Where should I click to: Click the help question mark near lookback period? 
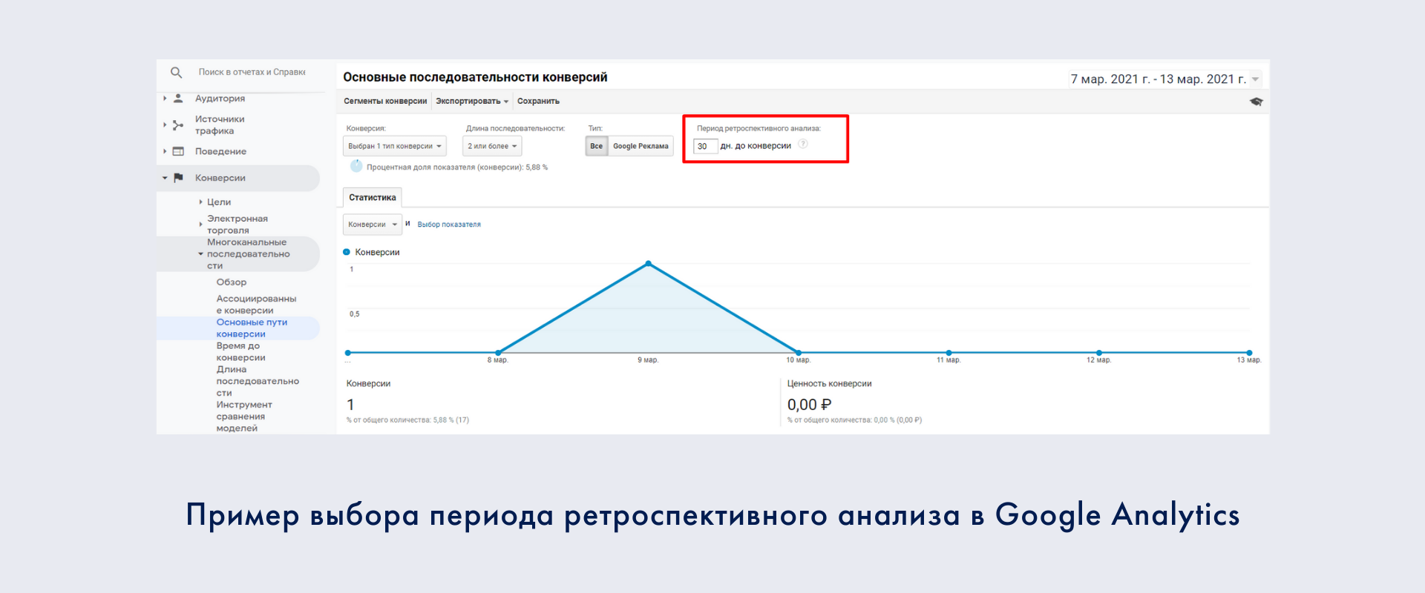(803, 145)
